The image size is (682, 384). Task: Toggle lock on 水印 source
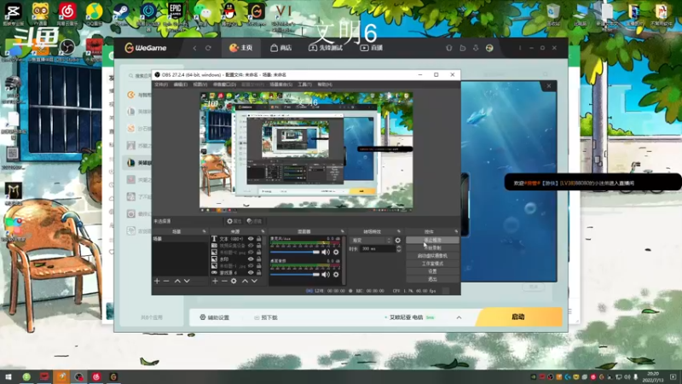click(x=259, y=259)
